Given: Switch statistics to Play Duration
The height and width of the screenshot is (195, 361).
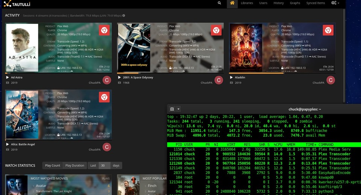Looking at the screenshot, I should point(75,165).
